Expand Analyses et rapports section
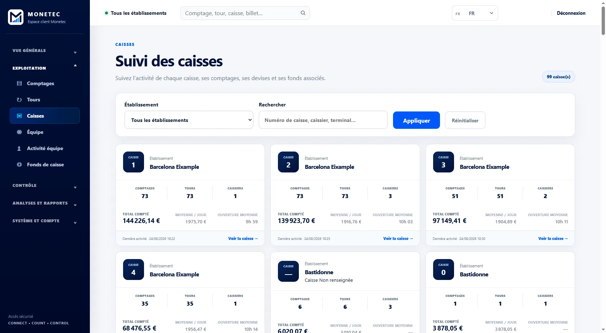This screenshot has height=333, width=606. (45, 203)
